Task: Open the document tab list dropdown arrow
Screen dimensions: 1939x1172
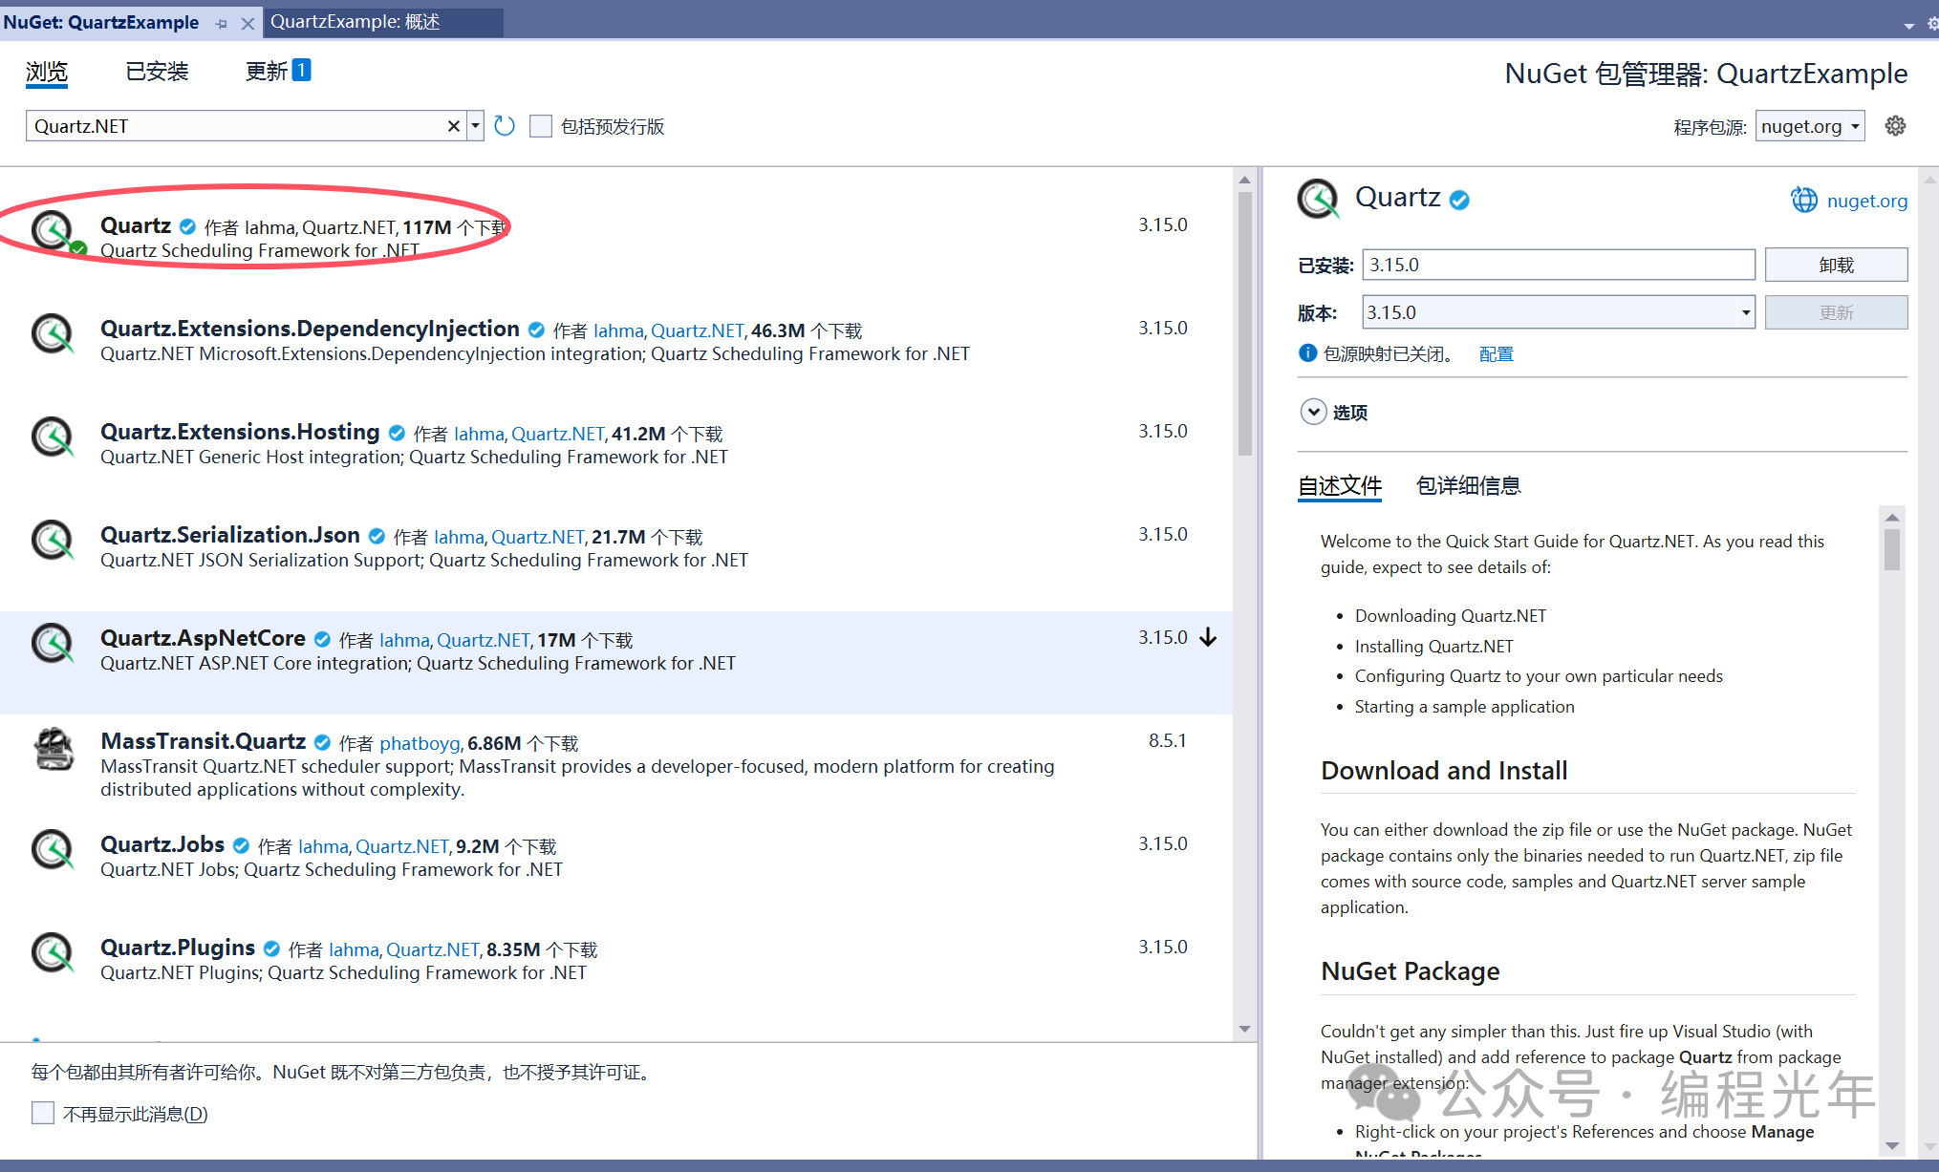Action: [1908, 26]
